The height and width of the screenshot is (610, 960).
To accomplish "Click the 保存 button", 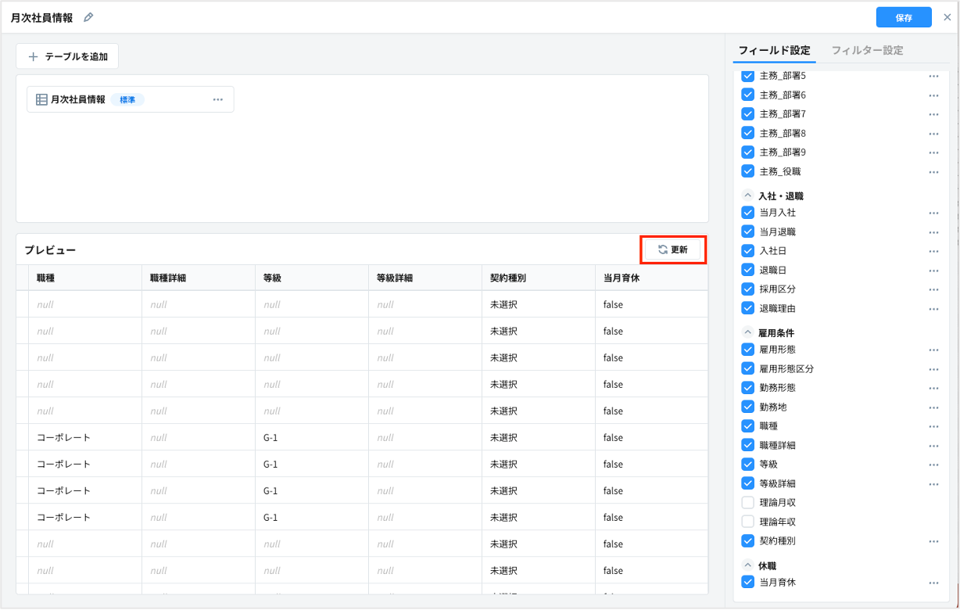I will pyautogui.click(x=904, y=17).
